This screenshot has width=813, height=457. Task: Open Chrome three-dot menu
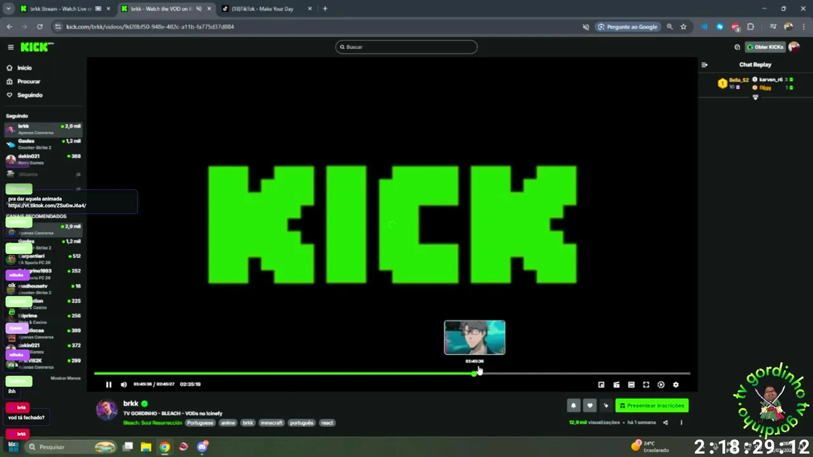point(803,27)
